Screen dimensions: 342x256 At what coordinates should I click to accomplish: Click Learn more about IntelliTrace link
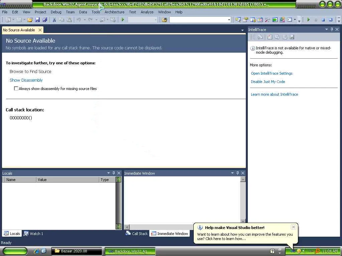point(275,94)
